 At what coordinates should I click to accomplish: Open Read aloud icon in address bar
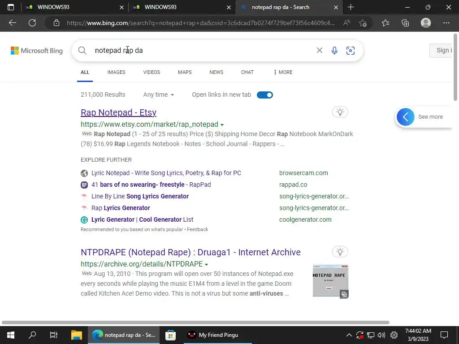point(346,23)
